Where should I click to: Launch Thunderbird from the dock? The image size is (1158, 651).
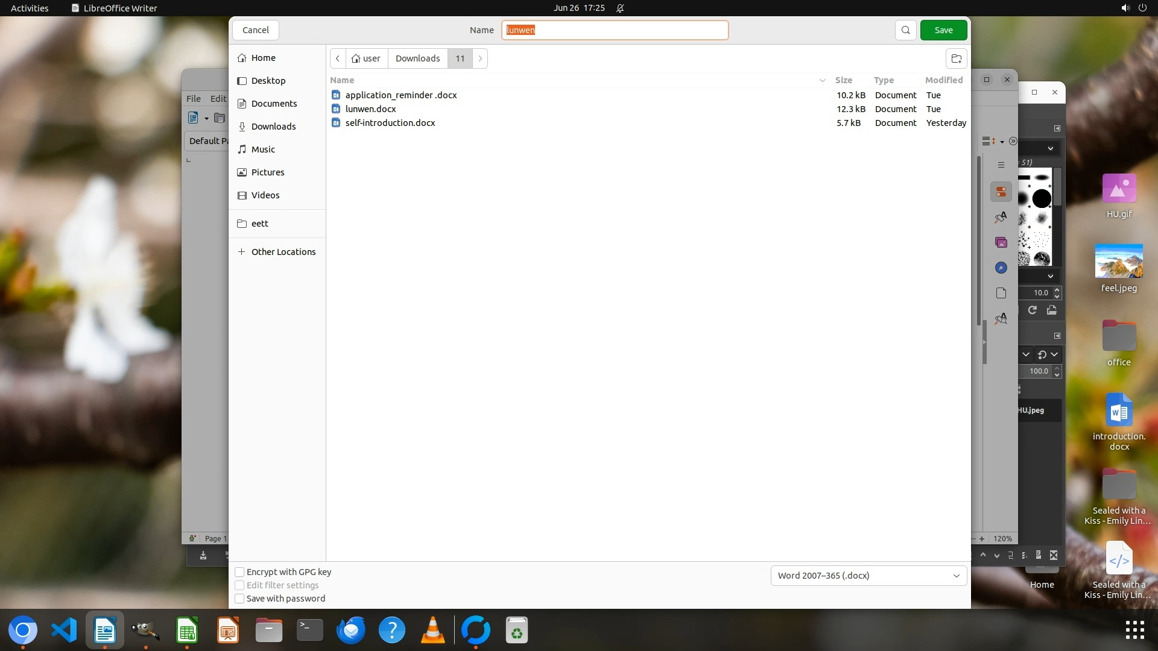(x=350, y=631)
